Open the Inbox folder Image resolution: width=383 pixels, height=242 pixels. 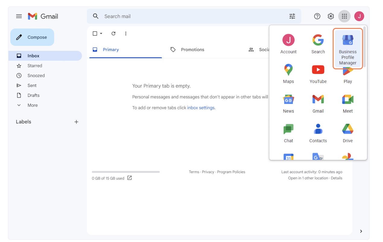(x=45, y=56)
